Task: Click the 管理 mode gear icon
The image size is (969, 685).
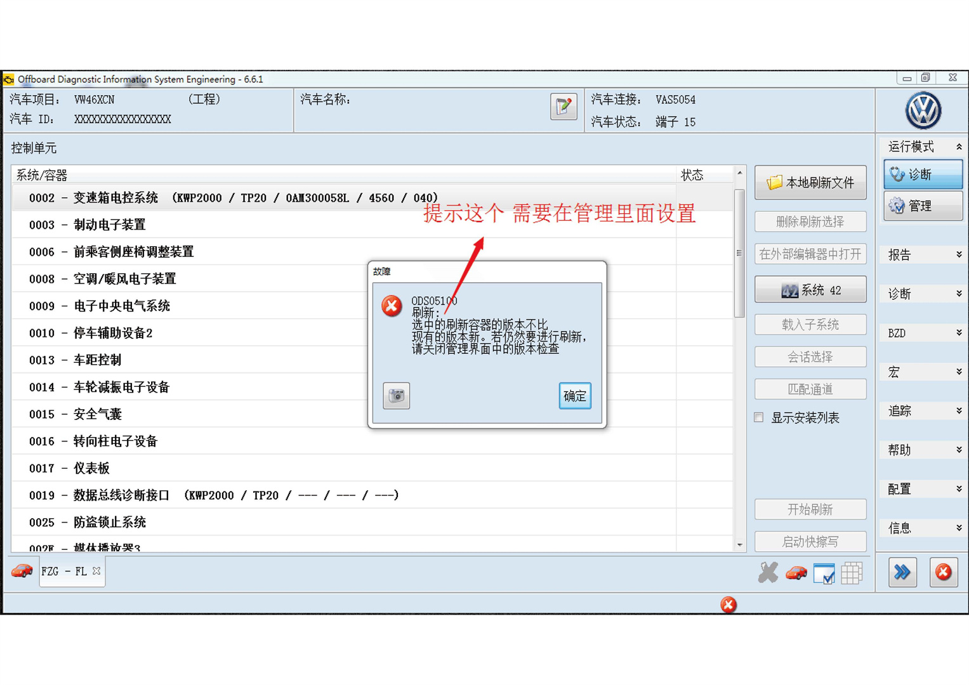Action: (897, 205)
